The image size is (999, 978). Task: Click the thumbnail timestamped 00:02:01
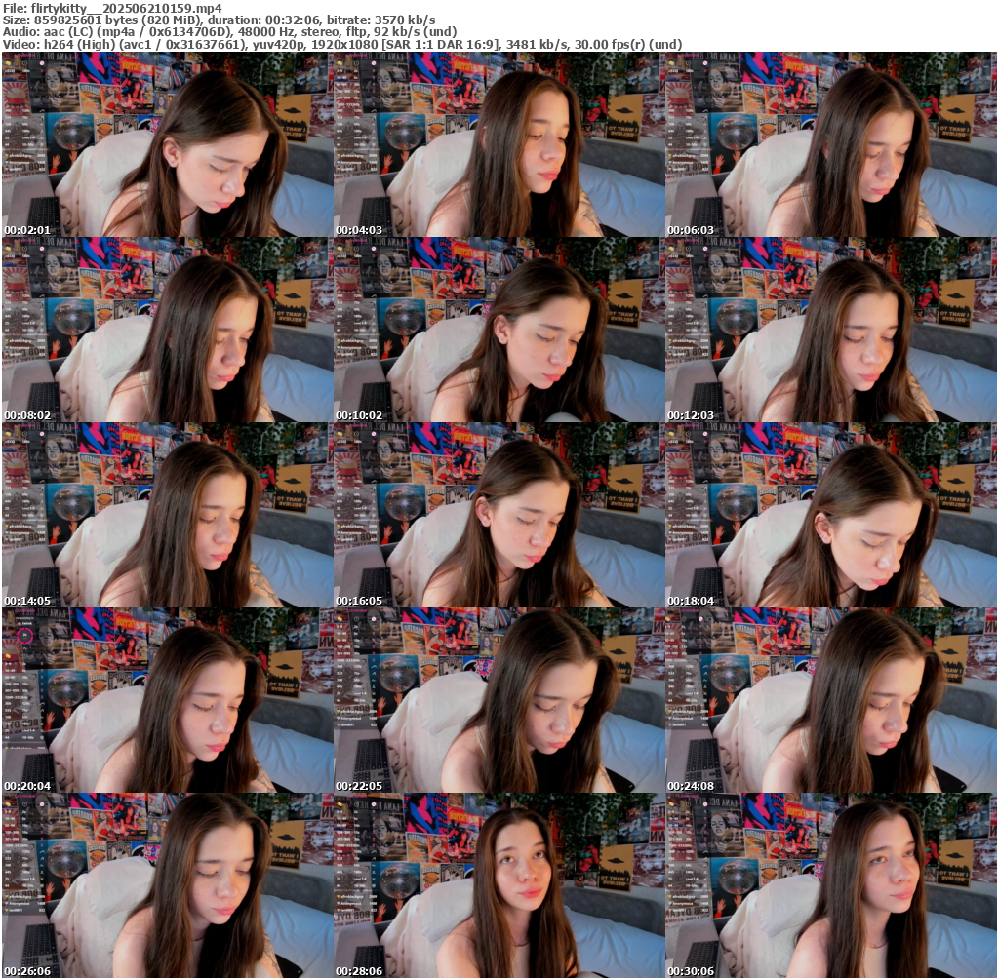[x=167, y=144]
